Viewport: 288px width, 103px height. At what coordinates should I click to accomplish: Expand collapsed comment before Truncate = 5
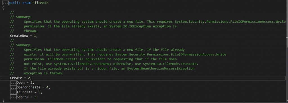pyautogui.click(x=13, y=92)
